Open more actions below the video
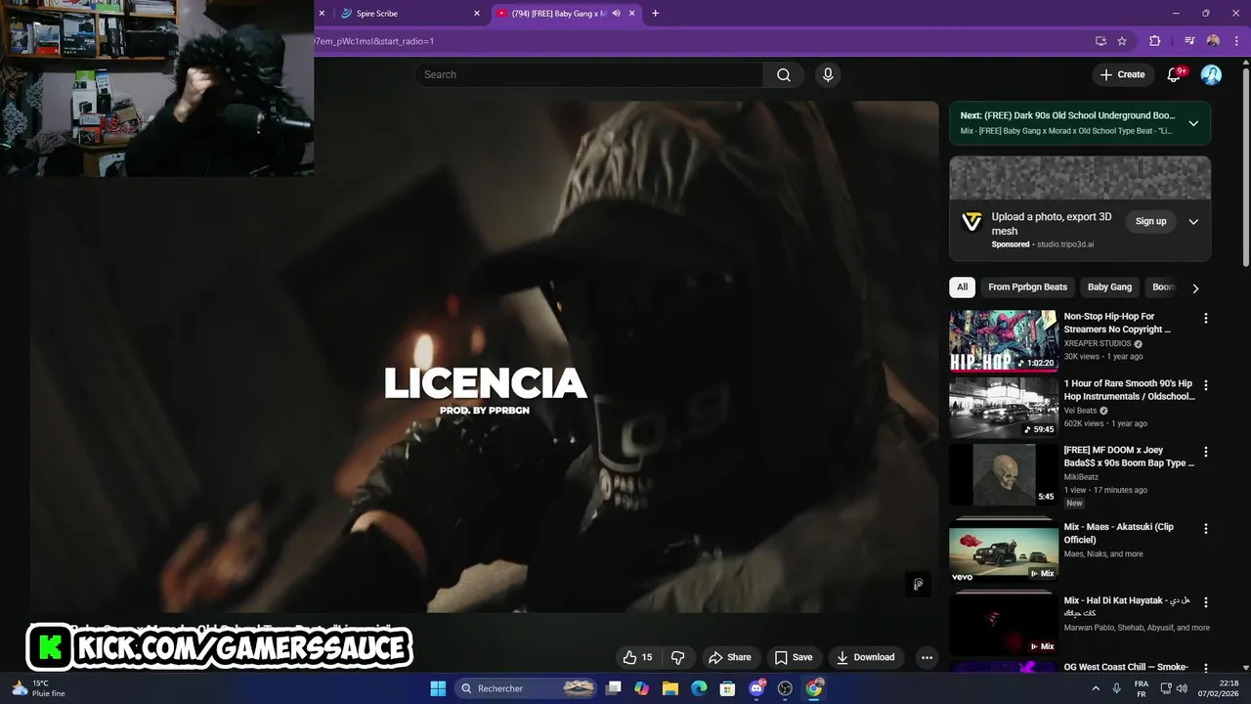Viewport: 1251px width, 704px height. tap(927, 657)
